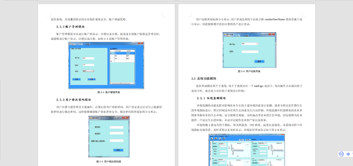Click the username field containing 003

point(88,58)
